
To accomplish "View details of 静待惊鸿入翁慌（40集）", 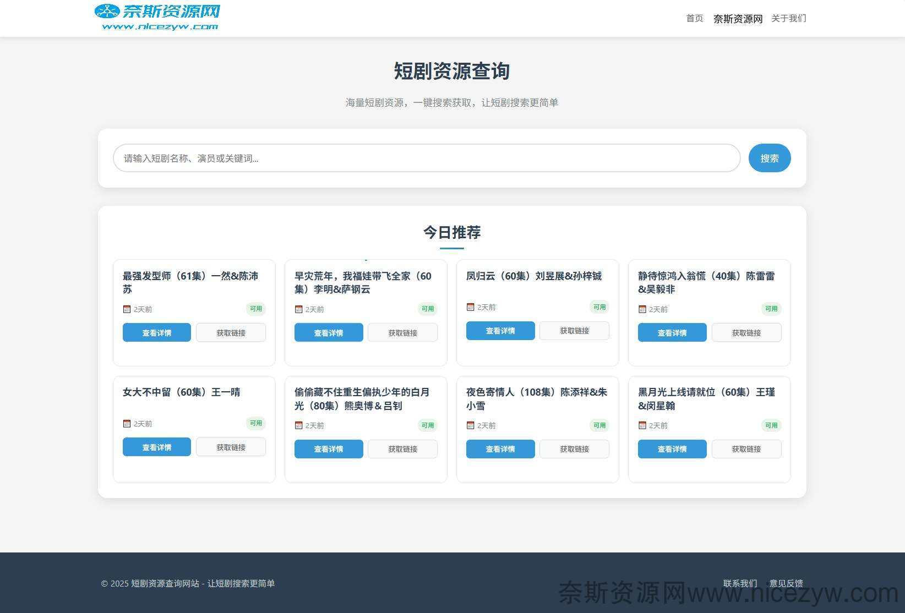I will pos(672,332).
